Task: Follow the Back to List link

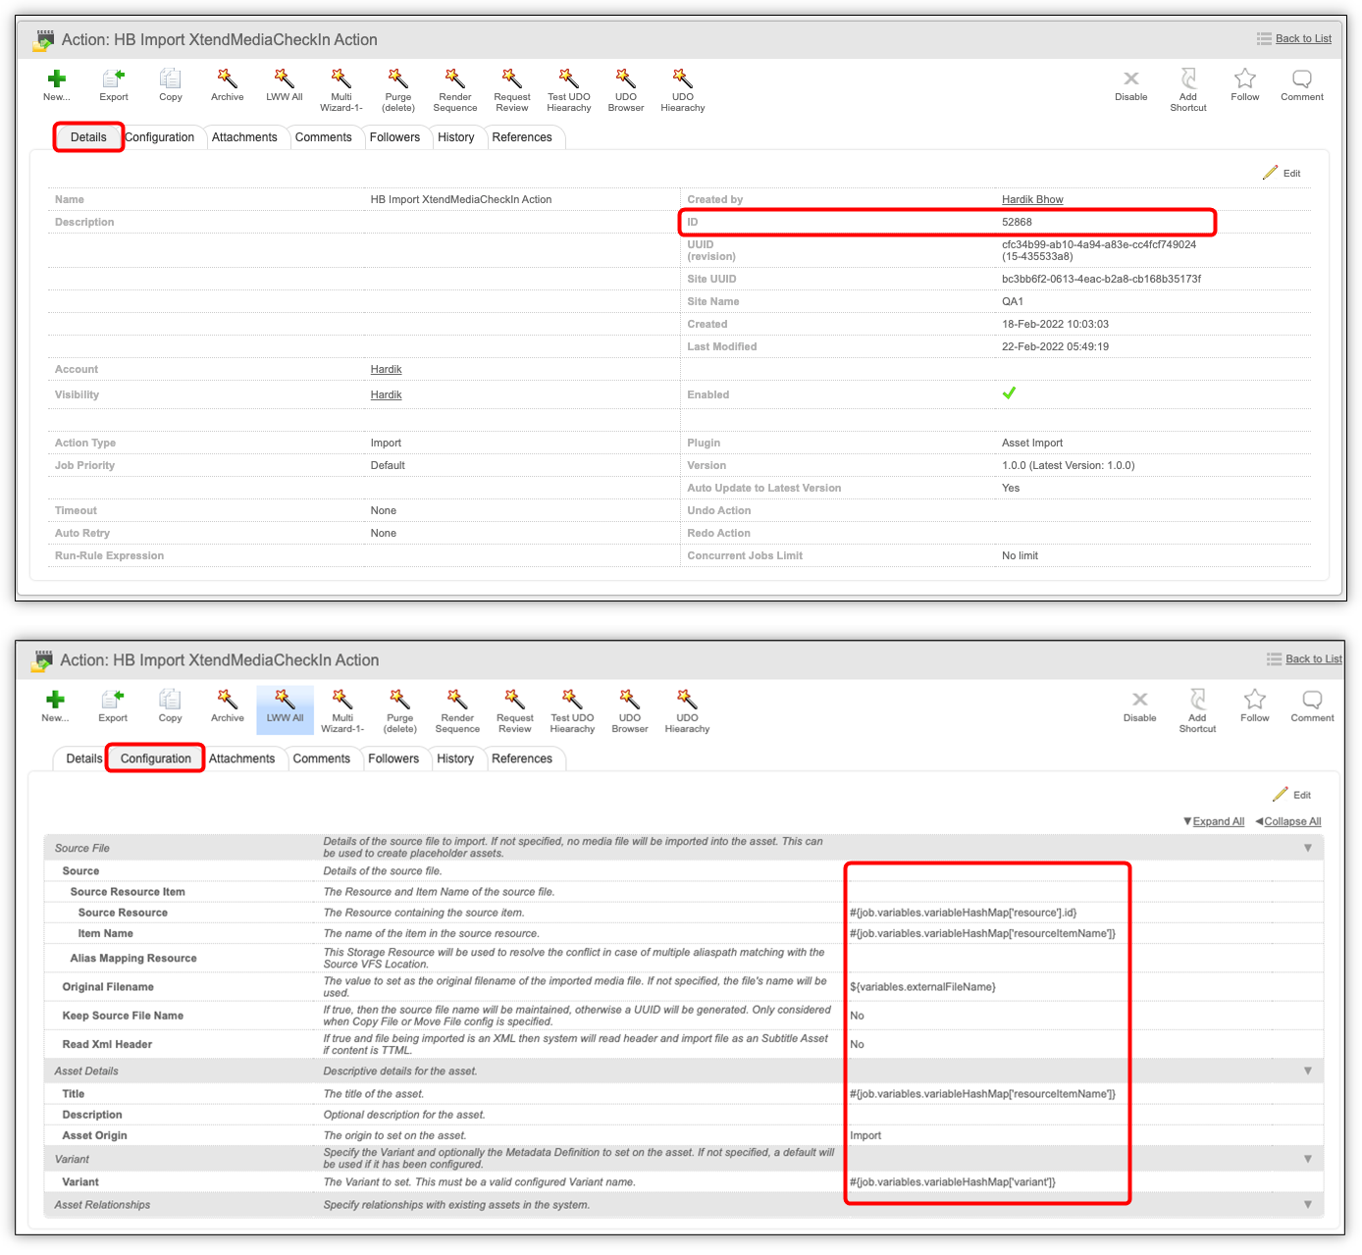Action: tap(1301, 38)
